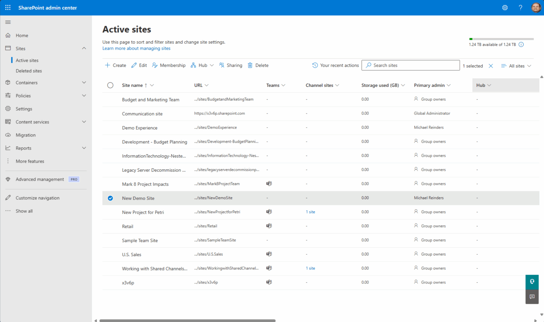544x322 pixels.
Task: Open the Help question mark icon
Action: click(x=520, y=8)
